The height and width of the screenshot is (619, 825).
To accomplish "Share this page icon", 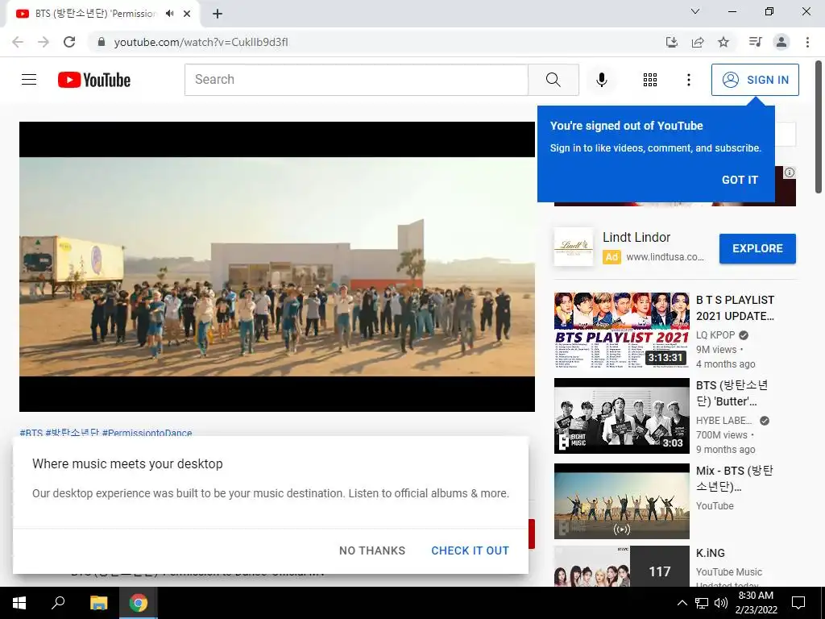I will click(698, 42).
